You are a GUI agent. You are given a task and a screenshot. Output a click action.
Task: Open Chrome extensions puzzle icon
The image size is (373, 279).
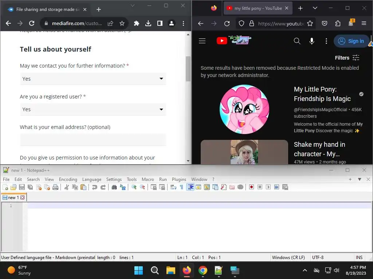click(x=137, y=23)
